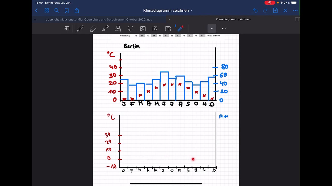
Task: Switch to the Übersicht Inklusionsschüler tab
Action: 99,19
